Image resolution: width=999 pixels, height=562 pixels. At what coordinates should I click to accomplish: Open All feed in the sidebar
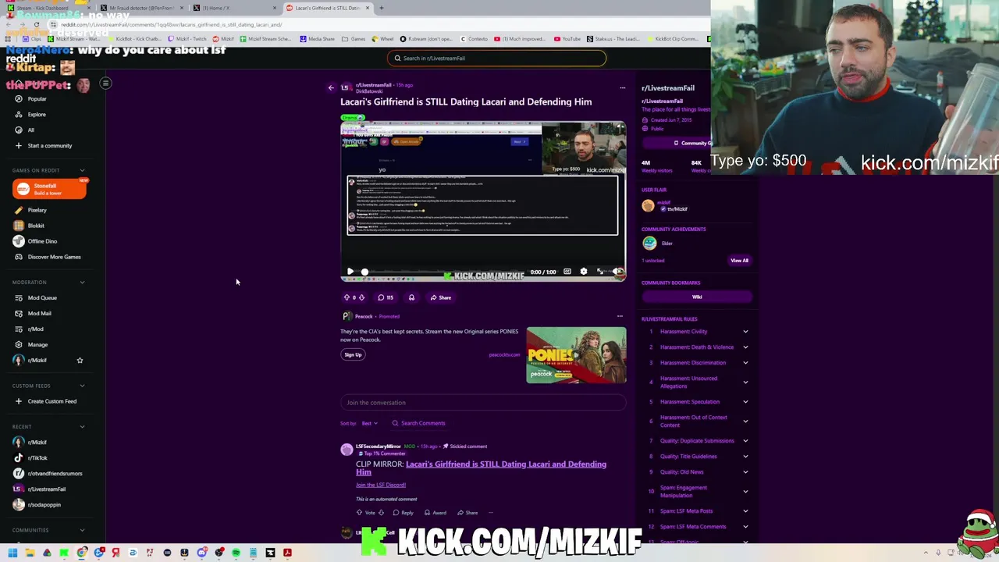(30, 130)
